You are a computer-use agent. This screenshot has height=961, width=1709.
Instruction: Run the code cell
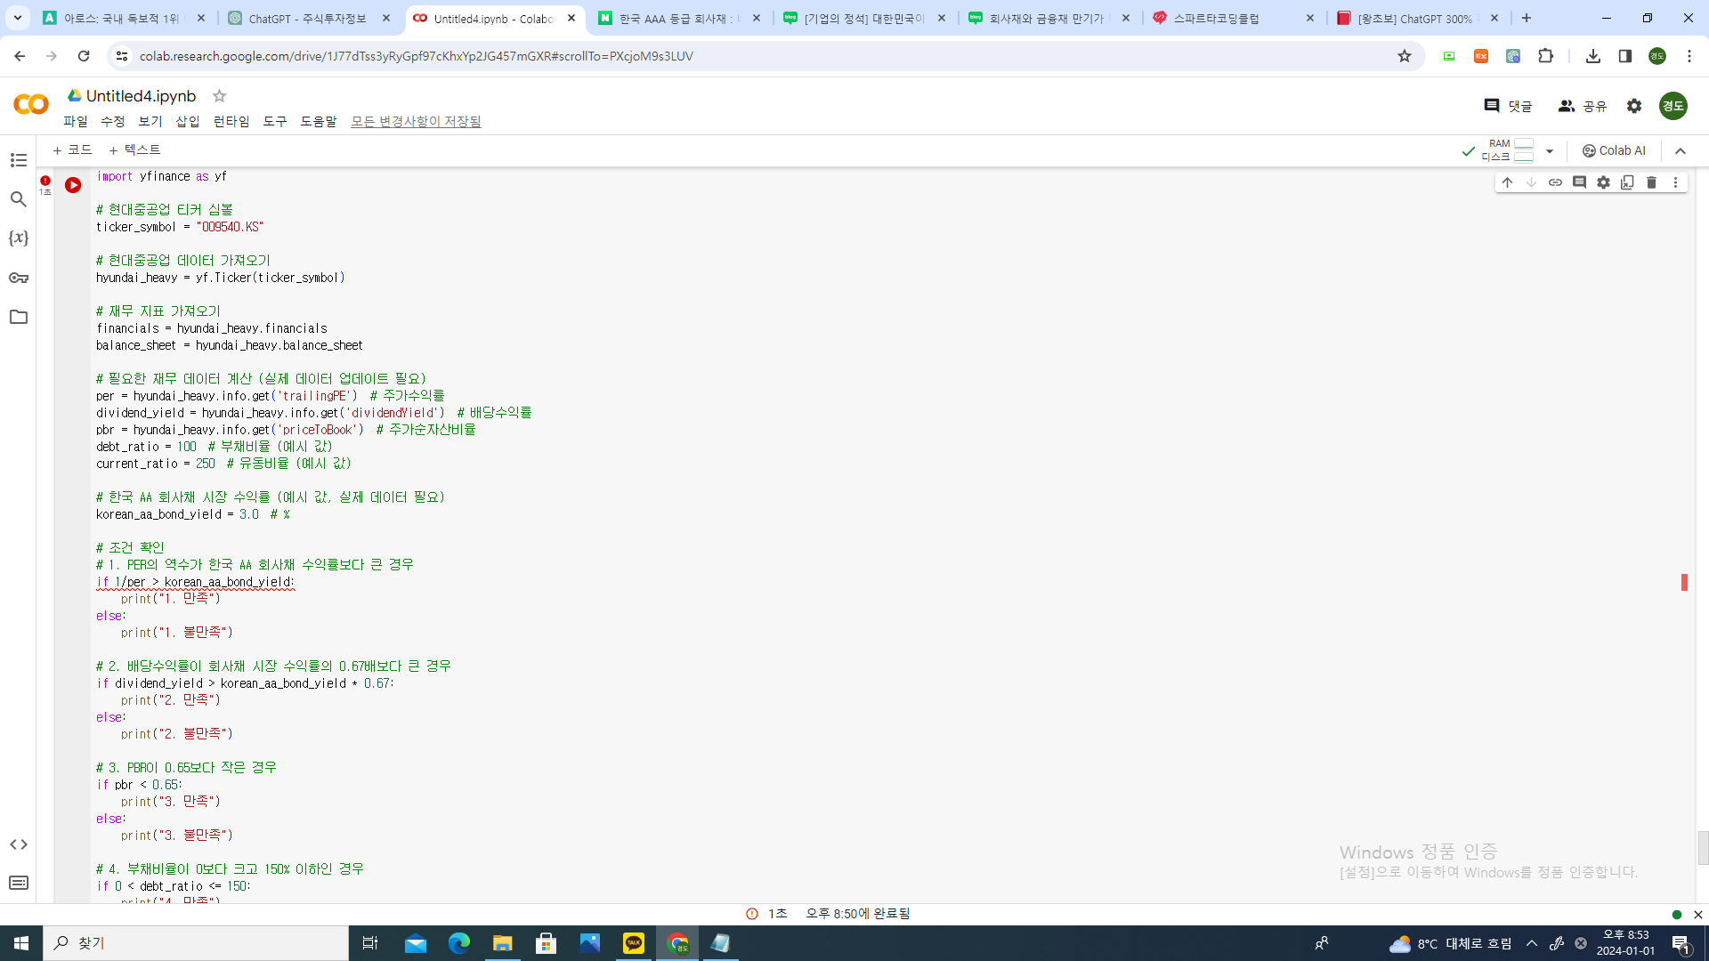point(73,185)
